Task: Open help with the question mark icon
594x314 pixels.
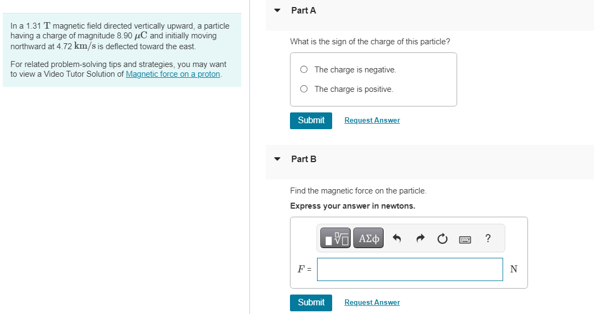Action: click(488, 238)
